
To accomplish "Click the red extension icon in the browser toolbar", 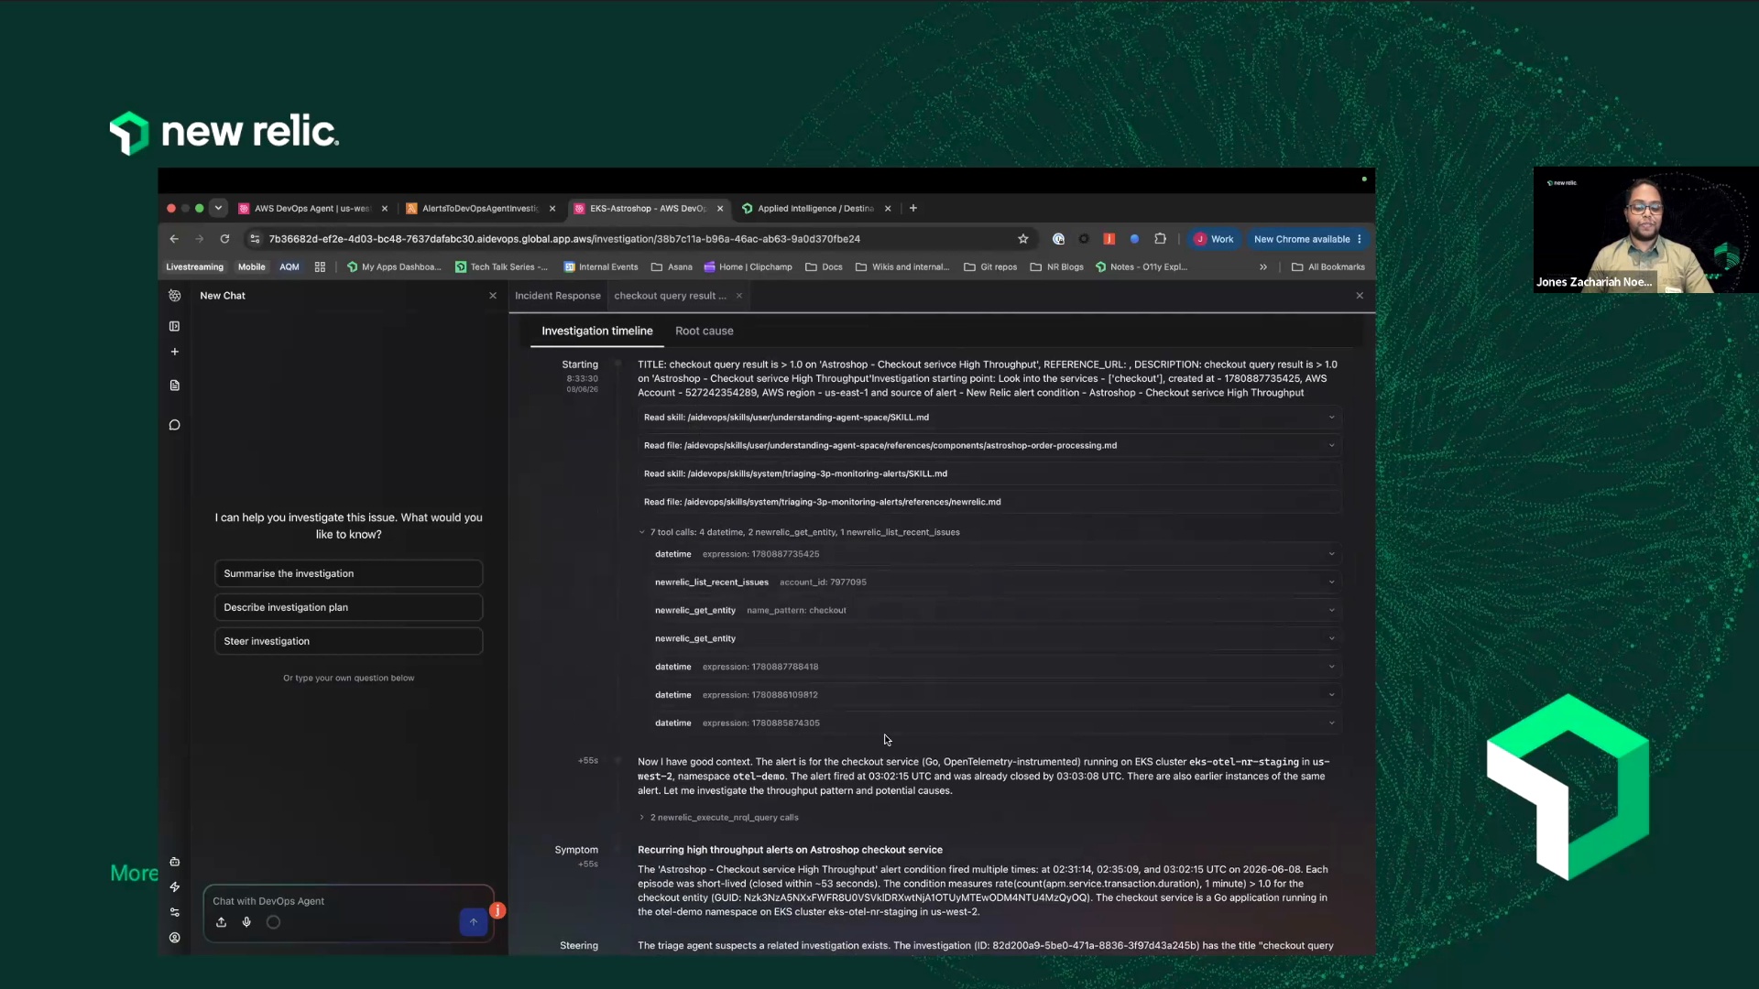I will pyautogui.click(x=1109, y=239).
